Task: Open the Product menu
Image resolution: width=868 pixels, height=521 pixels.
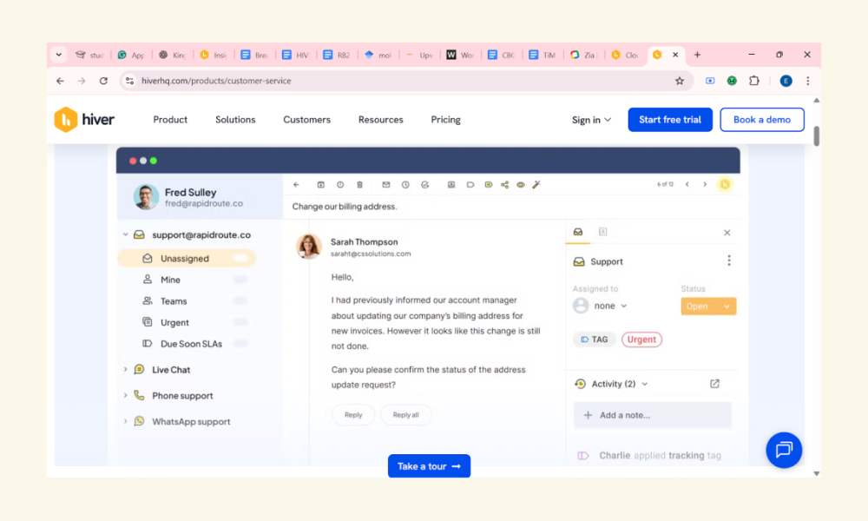Action: [x=170, y=120]
